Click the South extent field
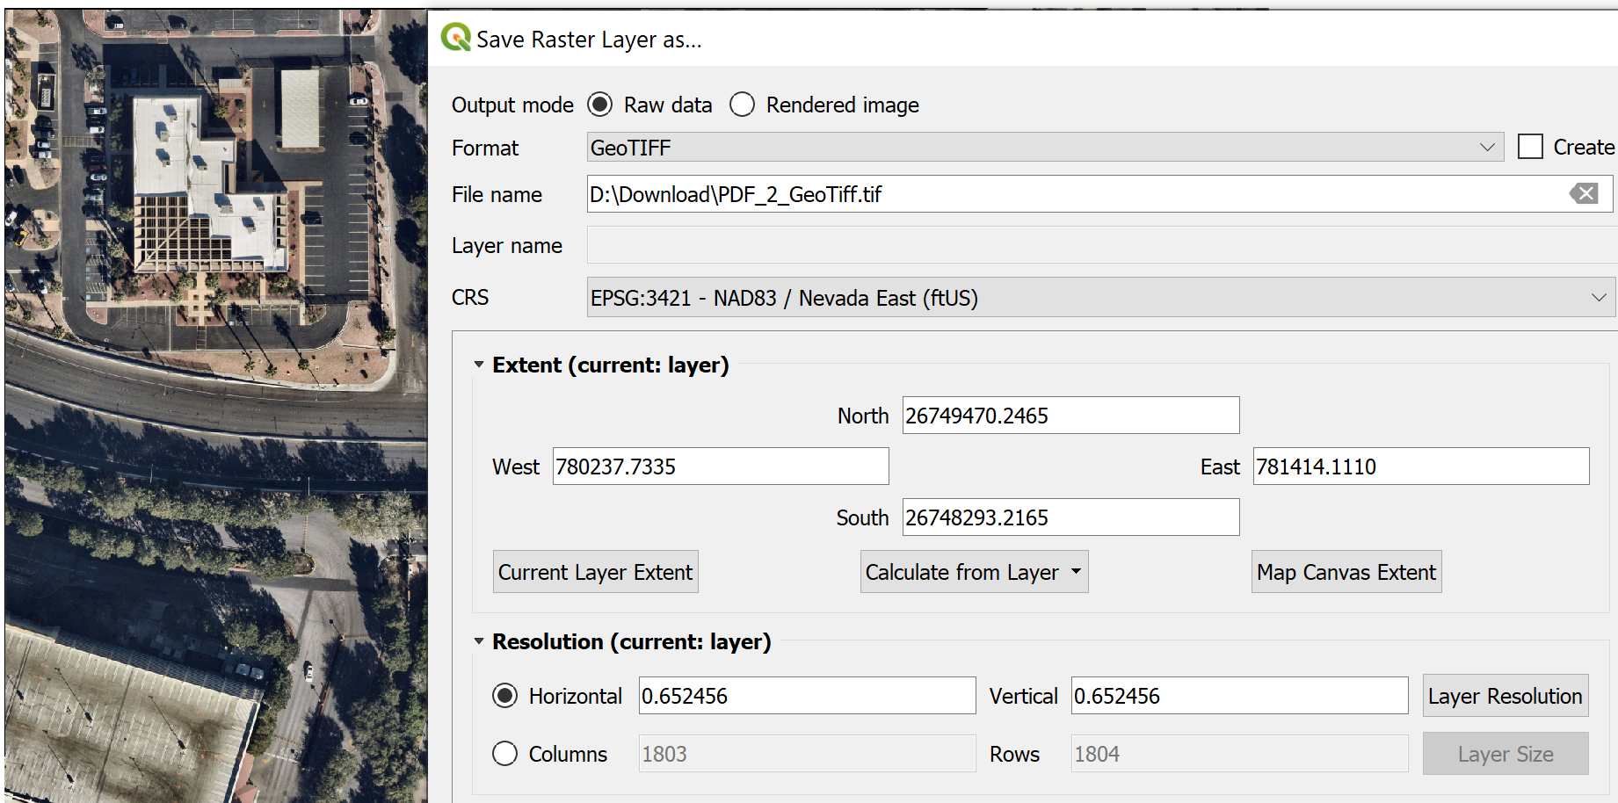Viewport: 1618px width, 803px height. point(1070,517)
